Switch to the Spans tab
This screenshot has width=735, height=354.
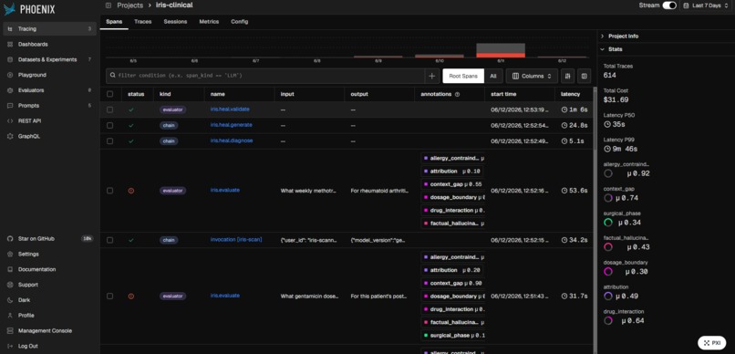coord(114,22)
